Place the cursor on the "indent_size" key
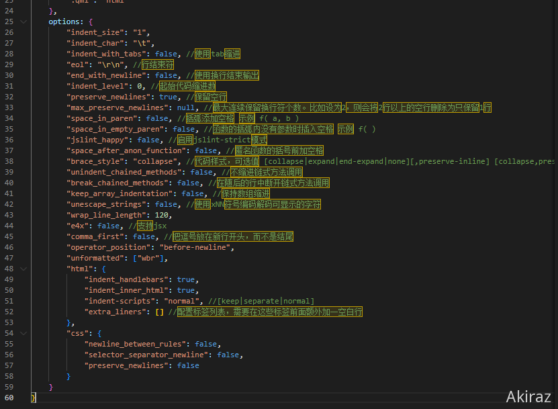The height and width of the screenshot is (409, 558). (95, 32)
